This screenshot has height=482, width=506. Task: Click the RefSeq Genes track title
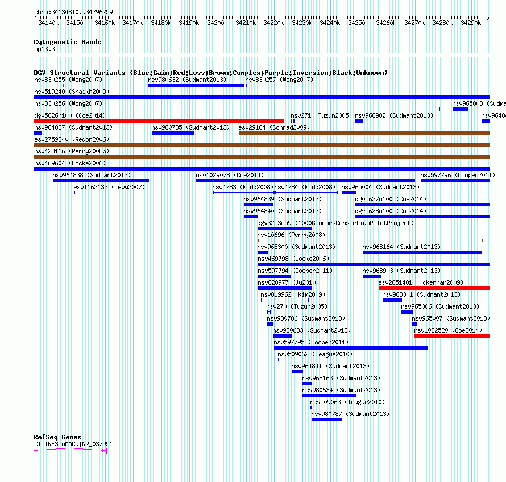point(57,437)
